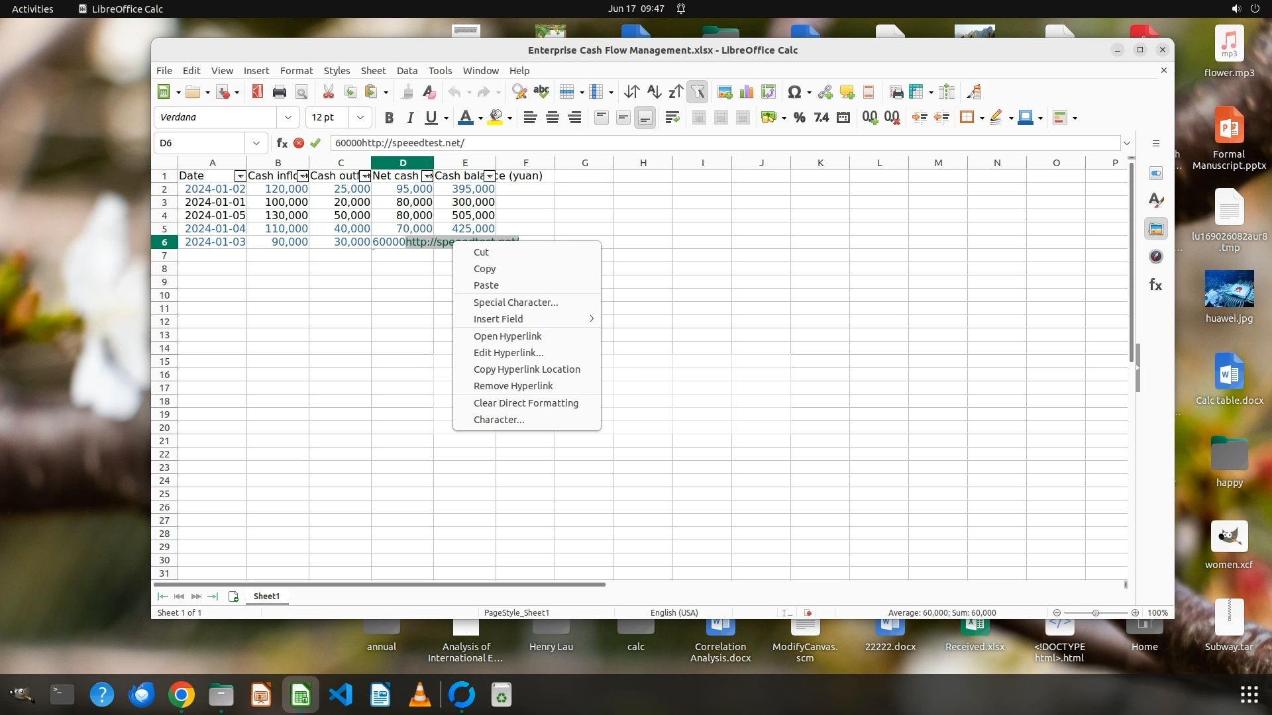The width and height of the screenshot is (1272, 715).
Task: Expand the Date column filter dropdown
Action: (x=240, y=176)
